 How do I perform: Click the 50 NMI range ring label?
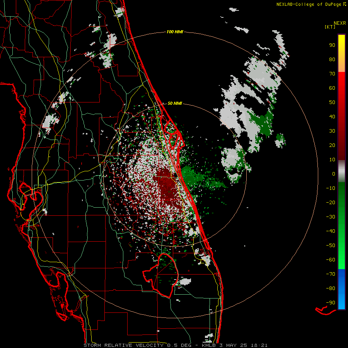[x=175, y=103]
